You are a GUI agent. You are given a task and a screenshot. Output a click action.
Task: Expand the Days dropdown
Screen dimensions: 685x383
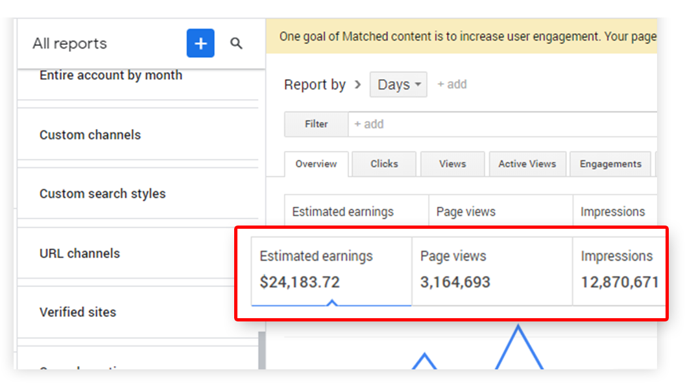point(398,85)
